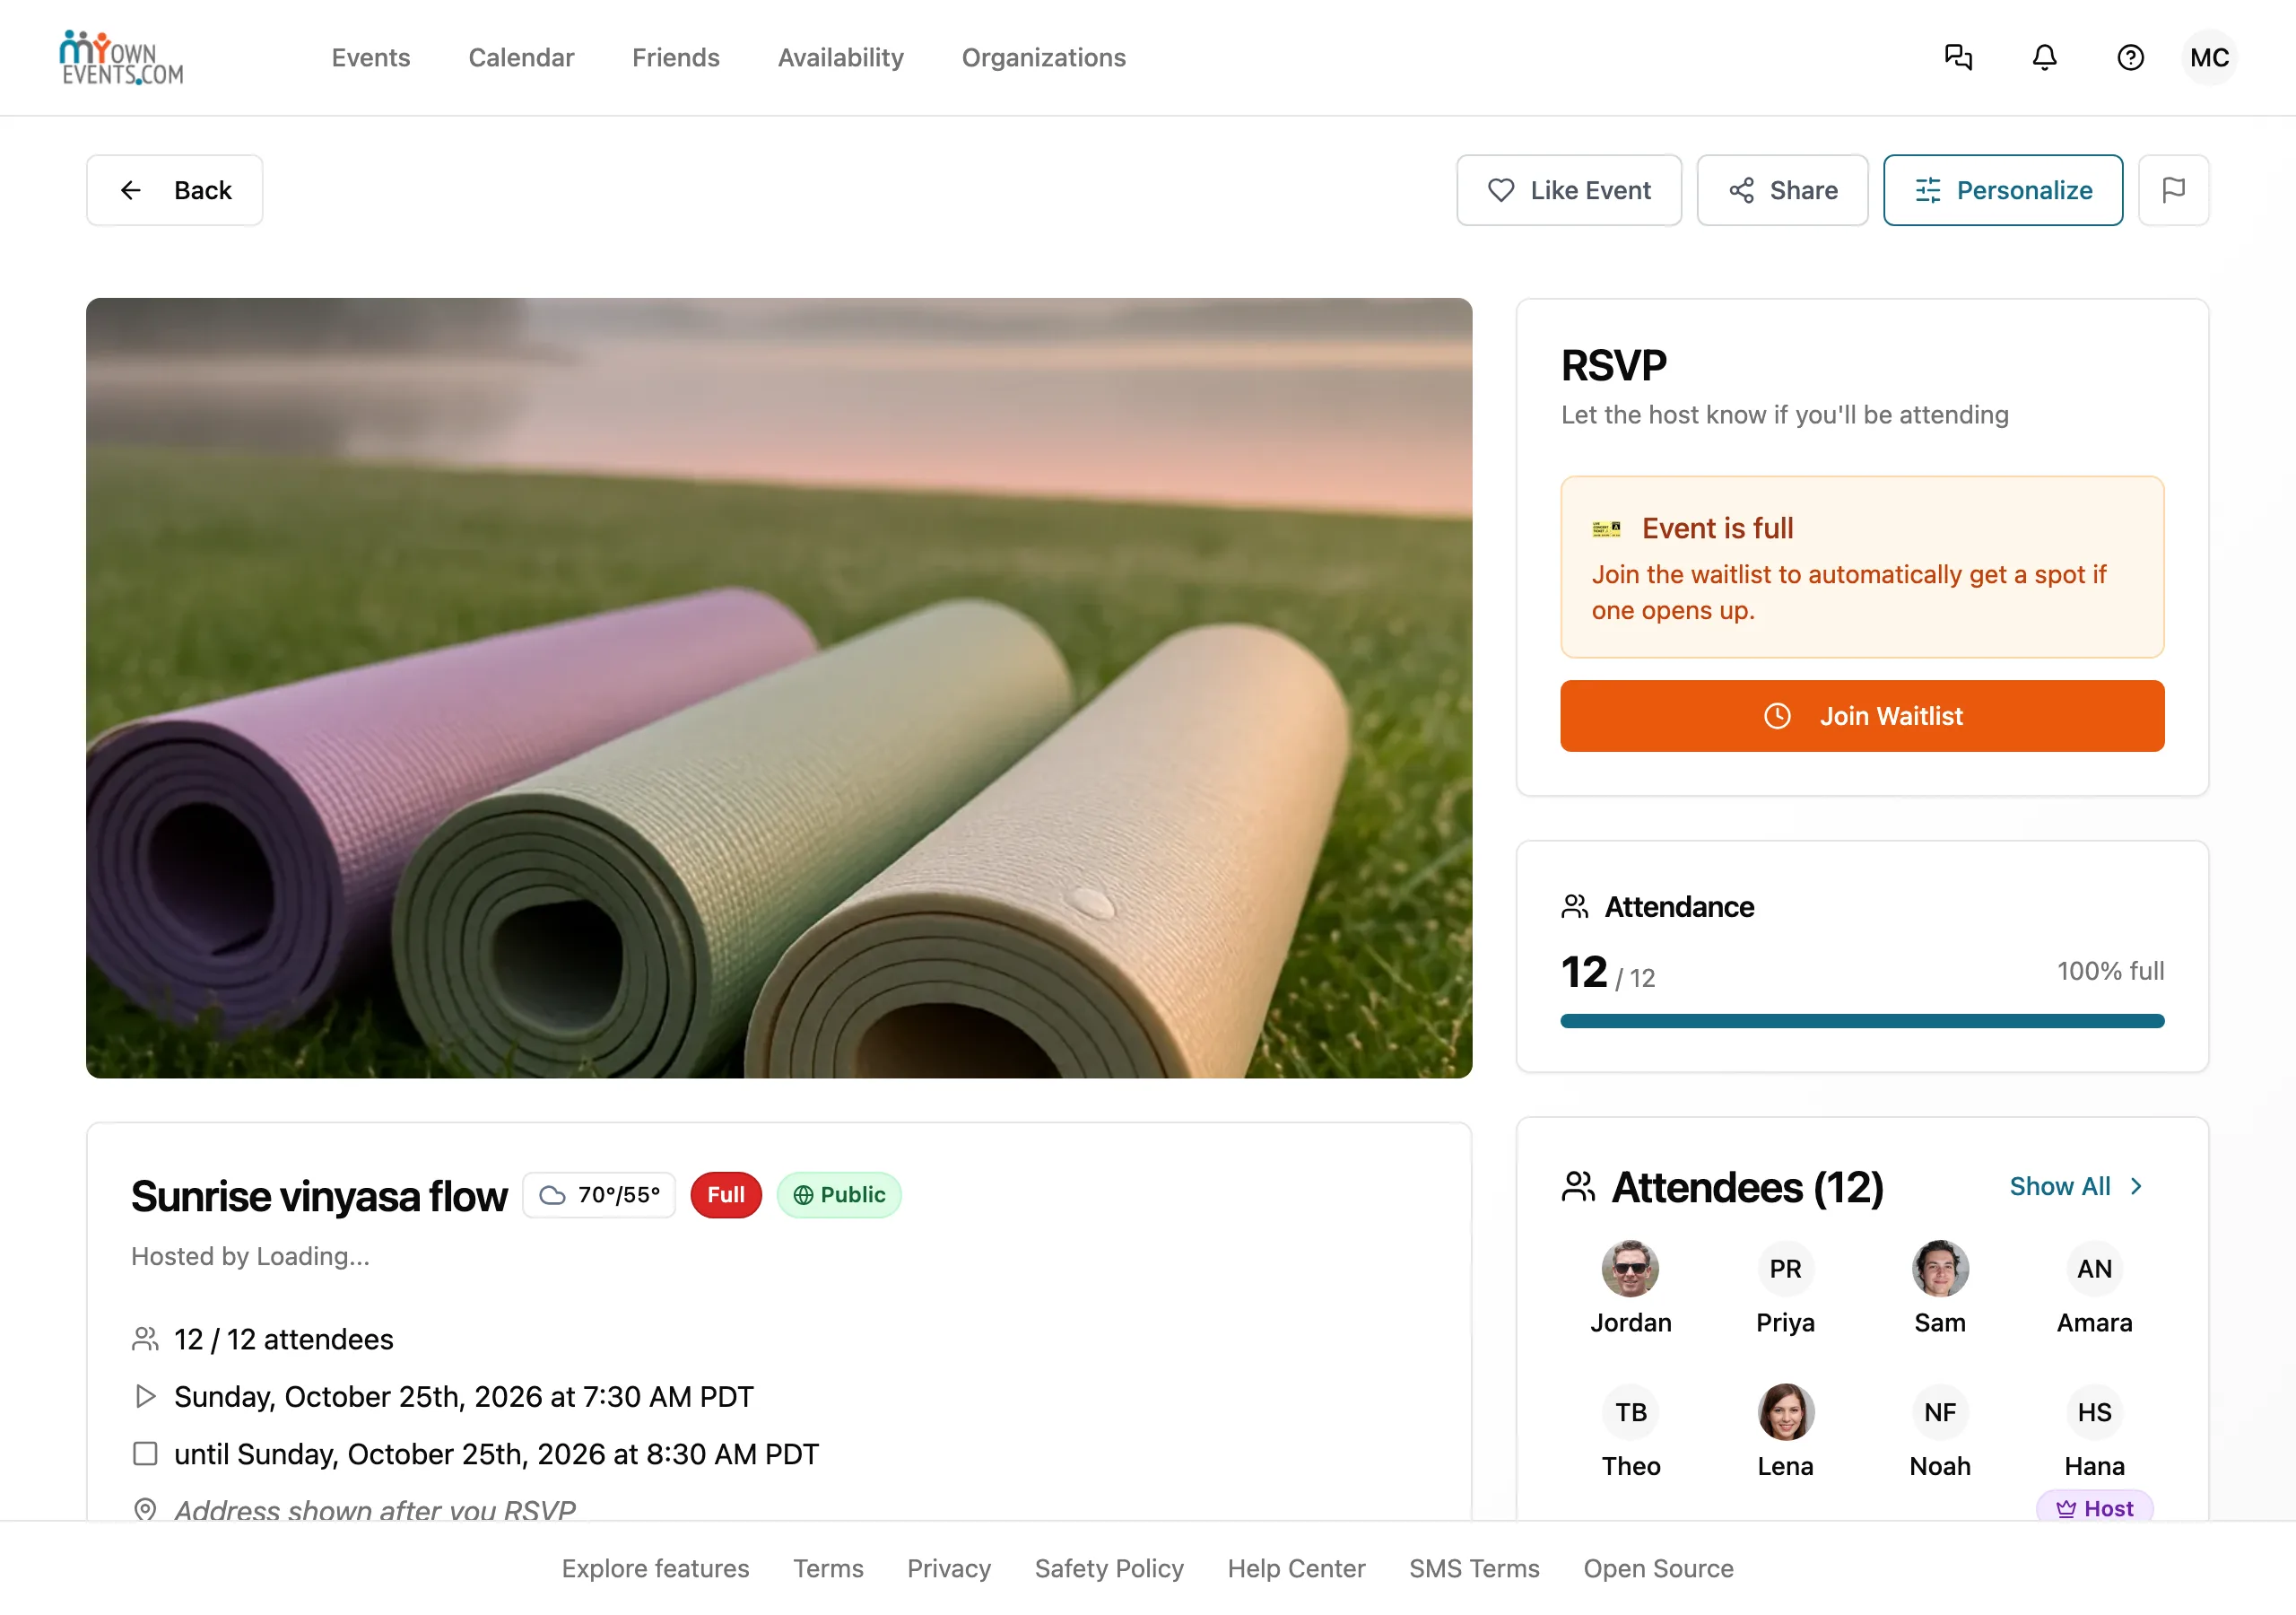Click the Public visibility badge
Screen dimensions: 2296x1615
(839, 1195)
